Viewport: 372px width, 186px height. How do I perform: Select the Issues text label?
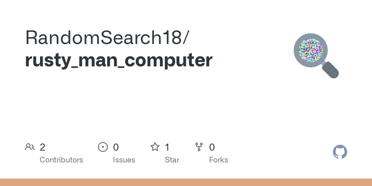(x=124, y=160)
